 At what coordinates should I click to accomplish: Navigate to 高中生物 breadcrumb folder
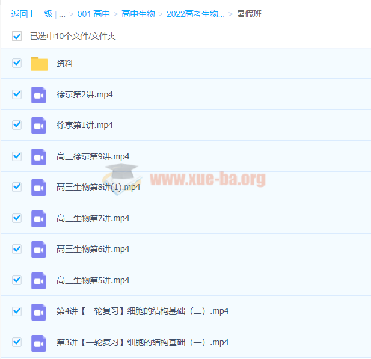tap(138, 14)
